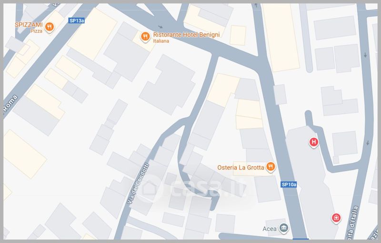Click the SP10a blue road badge
Viewport: 381px width, 243px height.
pyautogui.click(x=289, y=185)
